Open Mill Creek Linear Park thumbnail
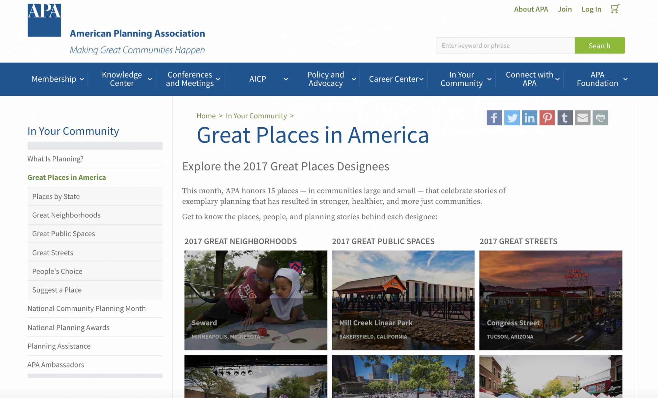Image resolution: width=658 pixels, height=398 pixels. [x=403, y=300]
